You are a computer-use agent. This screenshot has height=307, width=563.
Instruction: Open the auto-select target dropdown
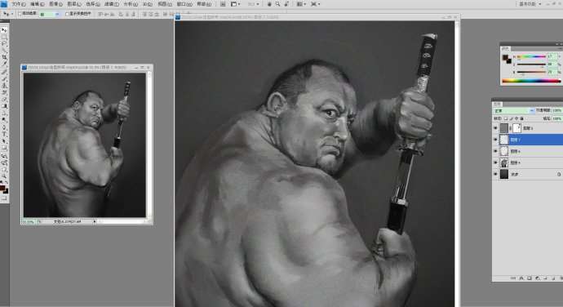[x=50, y=14]
